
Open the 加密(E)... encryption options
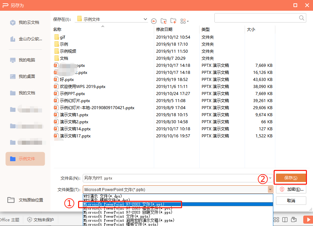[x=291, y=189]
